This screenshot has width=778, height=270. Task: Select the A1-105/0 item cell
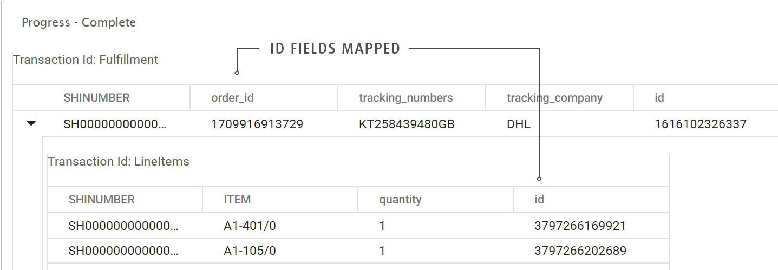(x=250, y=251)
